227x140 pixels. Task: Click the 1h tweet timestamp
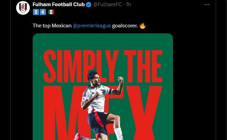[x=129, y=4]
